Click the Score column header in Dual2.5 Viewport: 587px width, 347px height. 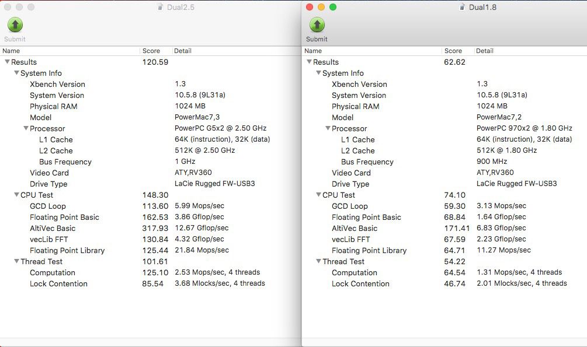click(156, 51)
